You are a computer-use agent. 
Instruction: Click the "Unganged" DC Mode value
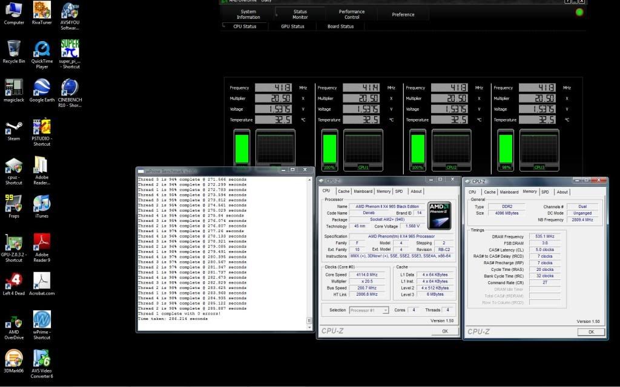(582, 213)
